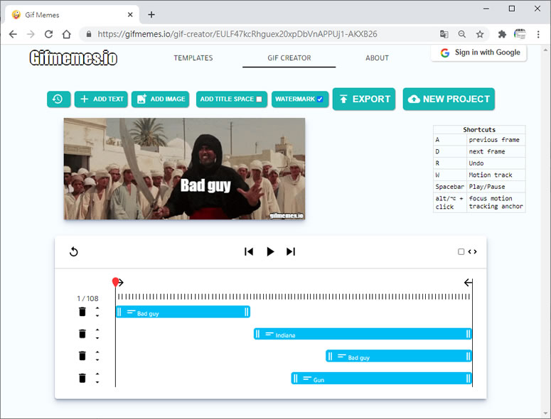Toggle the checkbox beside the code brackets icon
Screen dimensions: 551x419
(x=461, y=251)
